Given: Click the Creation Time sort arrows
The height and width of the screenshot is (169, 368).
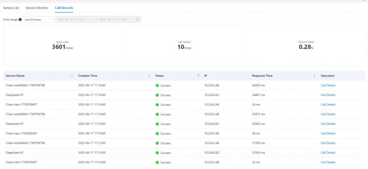Looking at the screenshot, I should click(x=149, y=76).
